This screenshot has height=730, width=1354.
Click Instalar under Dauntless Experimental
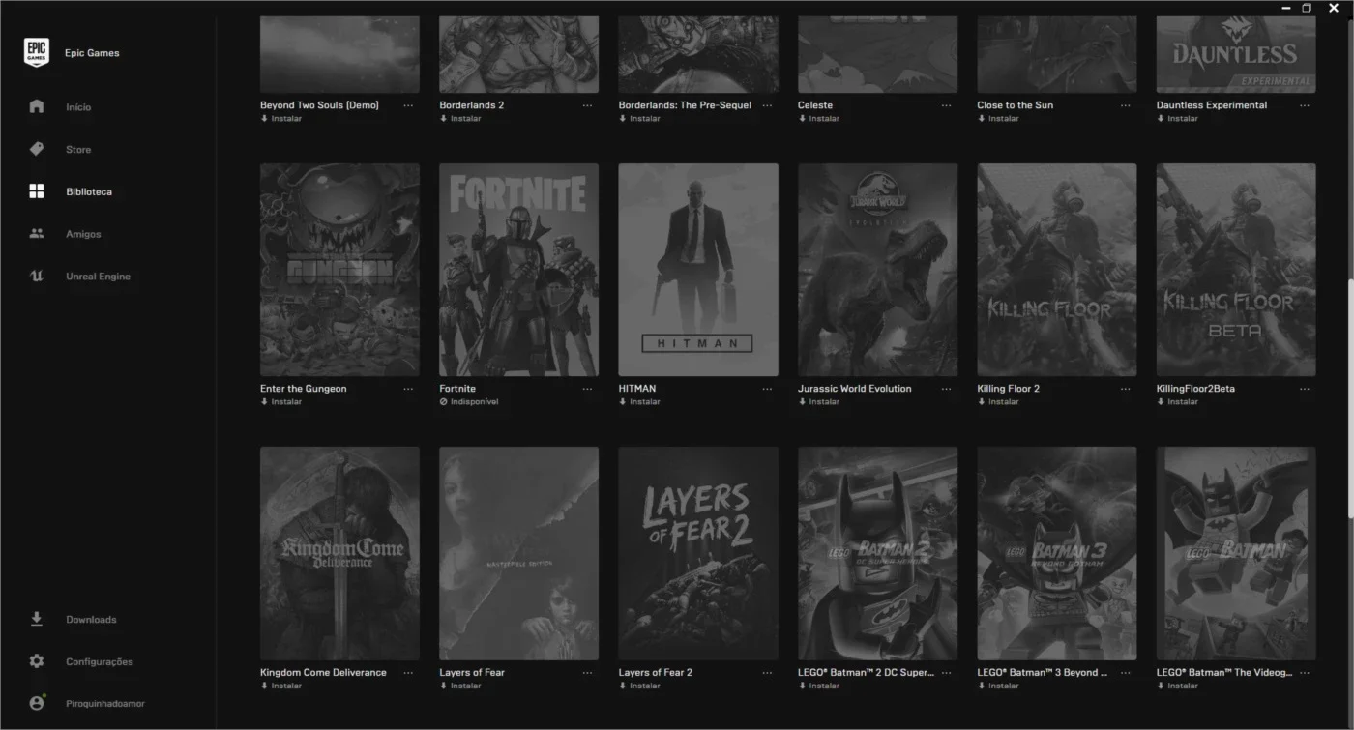coord(1183,118)
